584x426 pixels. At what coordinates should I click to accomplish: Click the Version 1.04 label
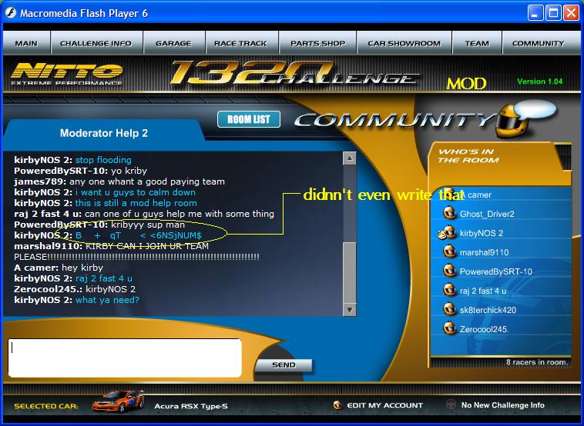pyautogui.click(x=539, y=82)
